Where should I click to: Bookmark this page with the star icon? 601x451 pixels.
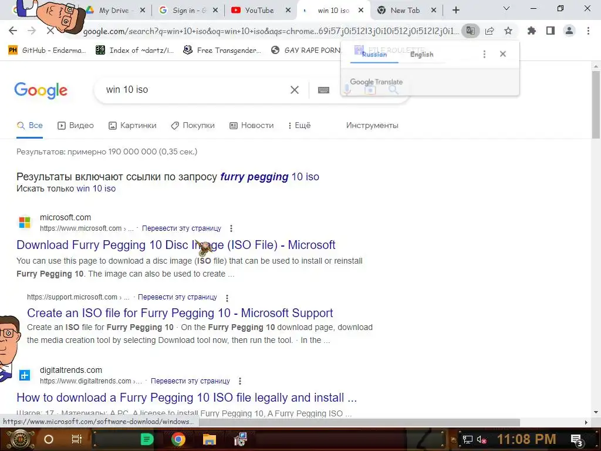(508, 31)
